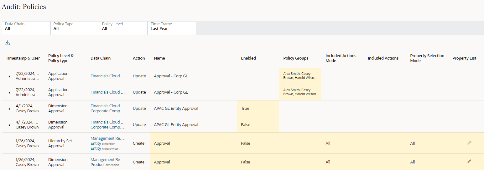Open the Policy Type filter dropdown
The image size is (484, 170).
[75, 28]
